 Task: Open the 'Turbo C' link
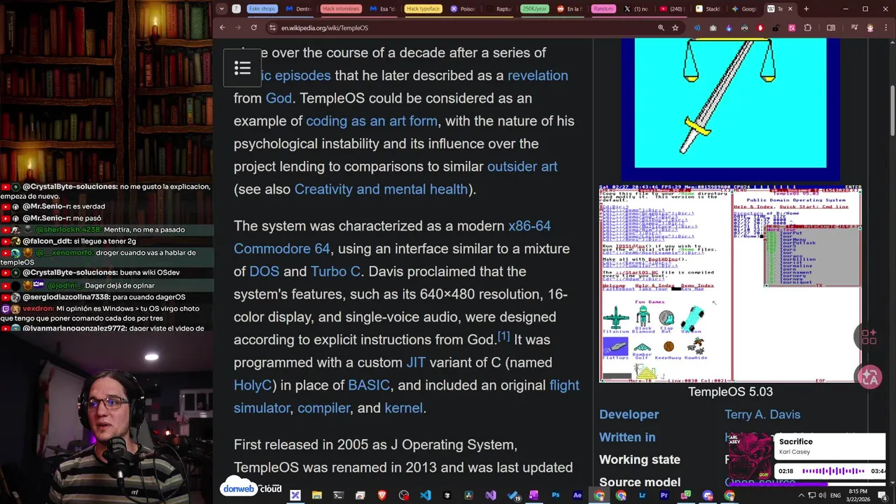pyautogui.click(x=336, y=271)
